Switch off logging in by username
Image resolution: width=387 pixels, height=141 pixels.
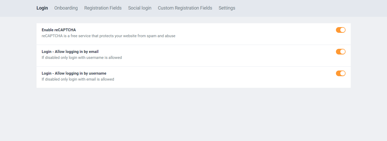[340, 73]
